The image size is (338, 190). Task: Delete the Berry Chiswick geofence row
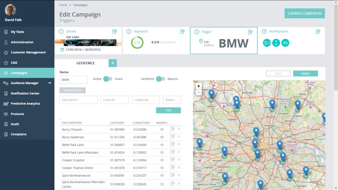[x=179, y=129]
